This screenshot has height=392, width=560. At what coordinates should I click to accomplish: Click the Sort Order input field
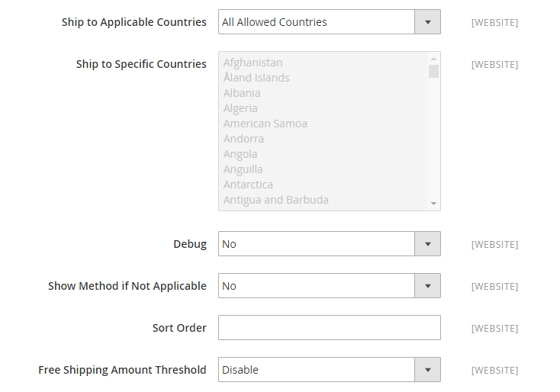coord(330,328)
